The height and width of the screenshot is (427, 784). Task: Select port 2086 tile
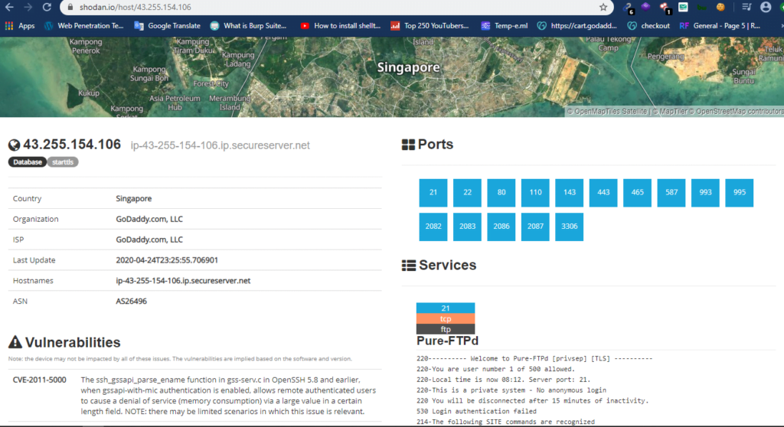coord(501,227)
